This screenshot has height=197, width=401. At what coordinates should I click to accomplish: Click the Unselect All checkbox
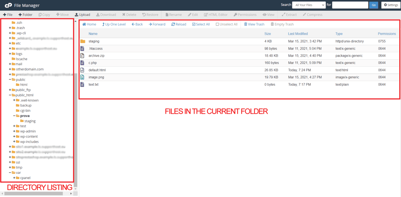point(217,24)
